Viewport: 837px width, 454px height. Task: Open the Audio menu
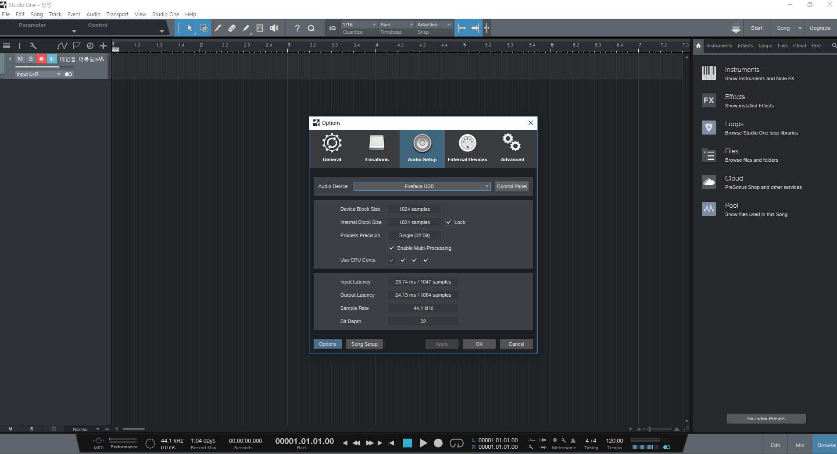[93, 14]
